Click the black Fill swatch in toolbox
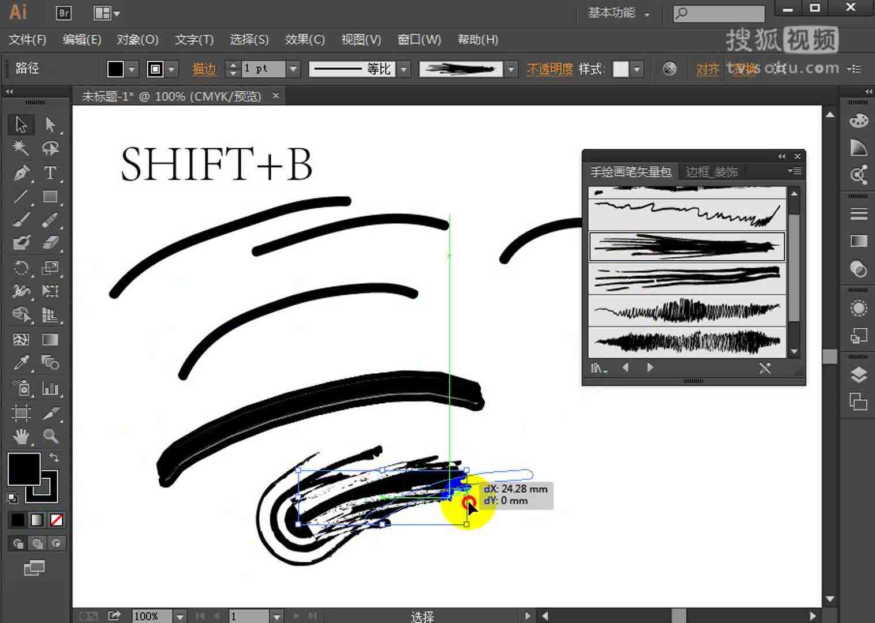The height and width of the screenshot is (623, 875). (24, 468)
